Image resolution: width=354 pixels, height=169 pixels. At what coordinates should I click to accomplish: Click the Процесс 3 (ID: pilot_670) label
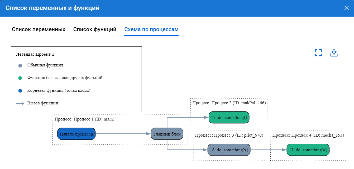click(229, 135)
